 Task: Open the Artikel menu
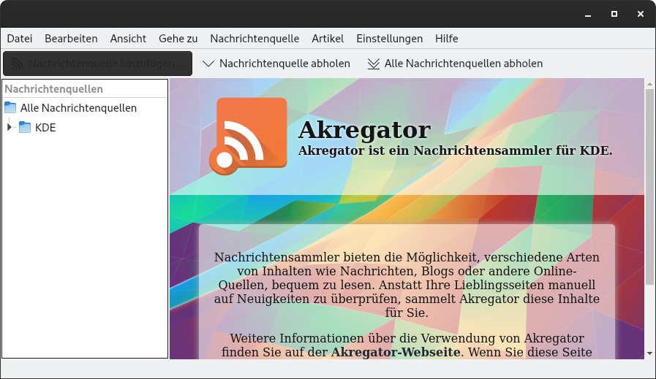click(328, 39)
